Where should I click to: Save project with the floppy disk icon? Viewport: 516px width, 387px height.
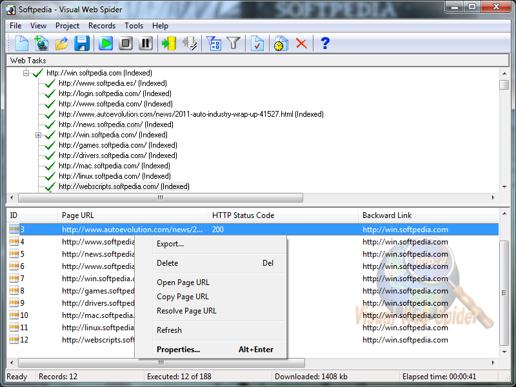point(82,43)
